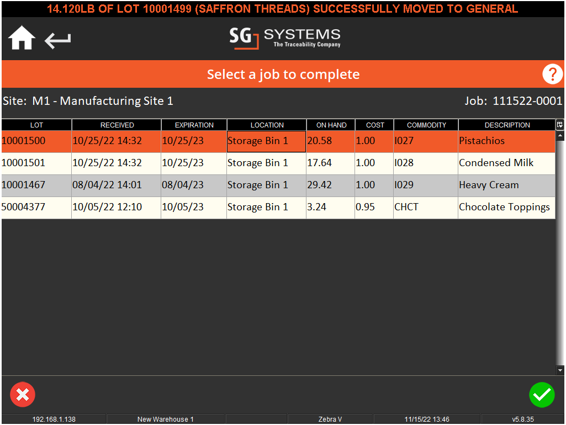Open the column chooser icon above the scrollbar
The width and height of the screenshot is (566, 425).
click(559, 125)
